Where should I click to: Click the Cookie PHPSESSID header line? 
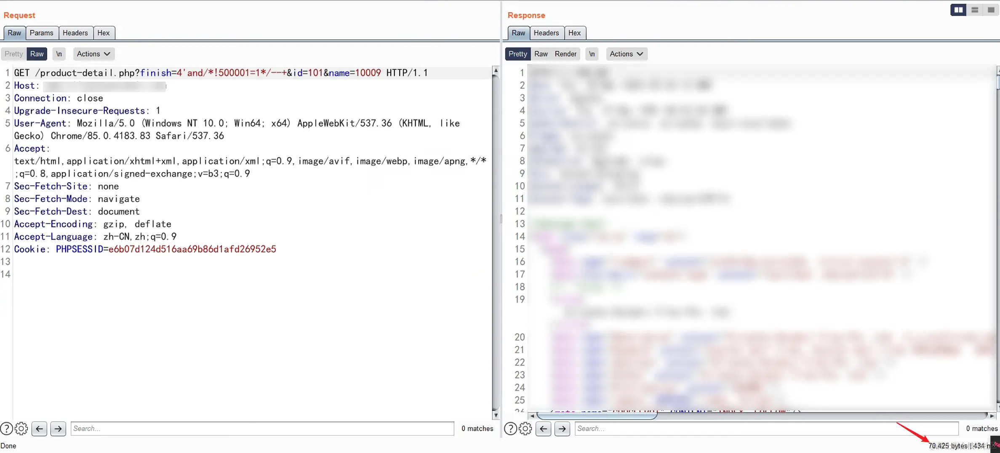pos(145,249)
